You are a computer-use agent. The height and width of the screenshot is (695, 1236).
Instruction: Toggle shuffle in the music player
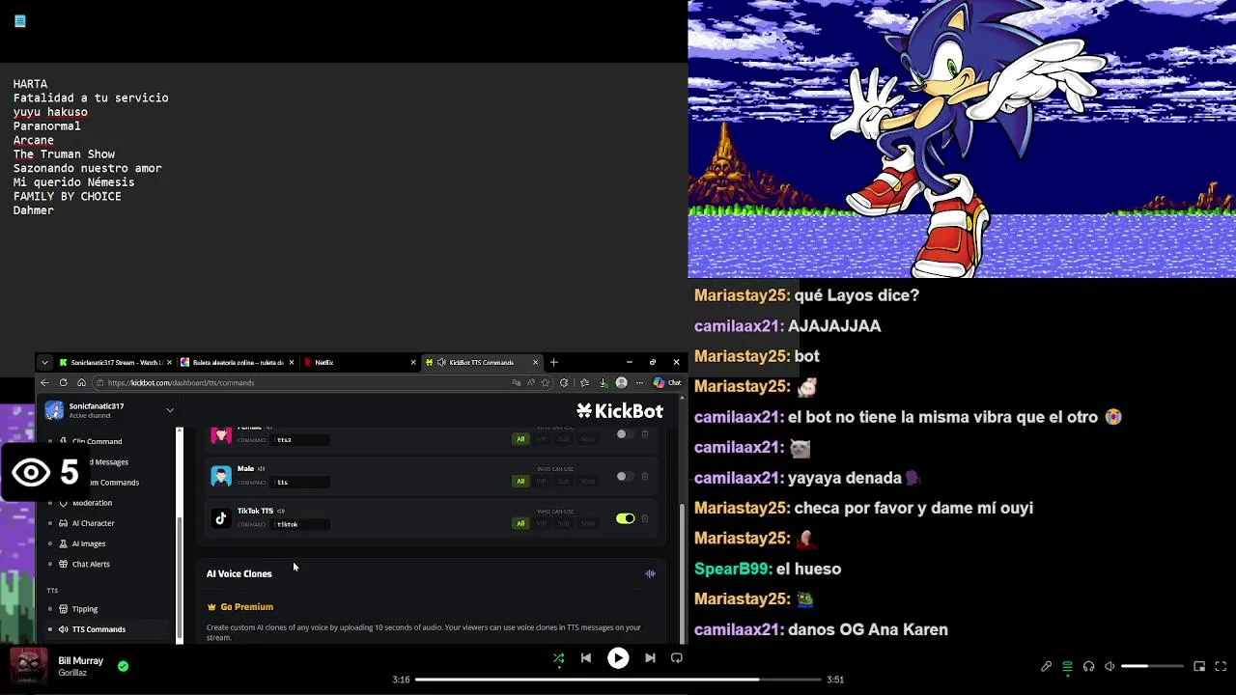(558, 658)
